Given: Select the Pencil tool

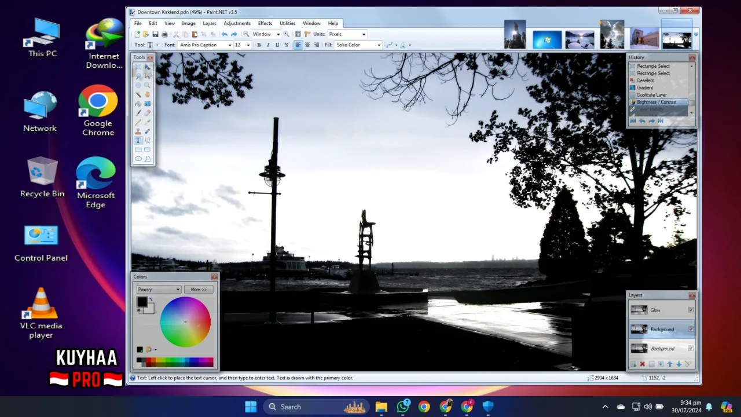Looking at the screenshot, I should point(138,122).
